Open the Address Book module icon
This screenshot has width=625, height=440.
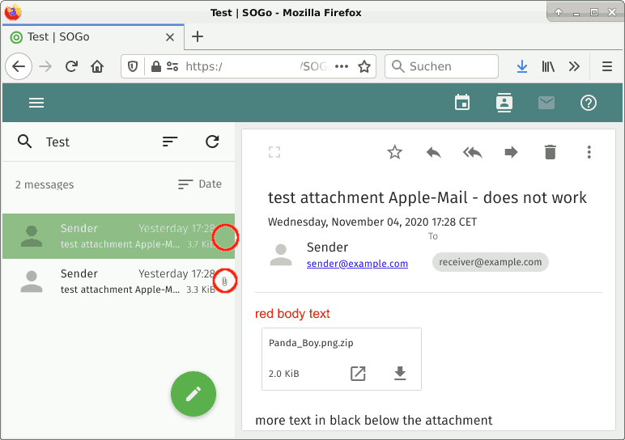(x=504, y=103)
